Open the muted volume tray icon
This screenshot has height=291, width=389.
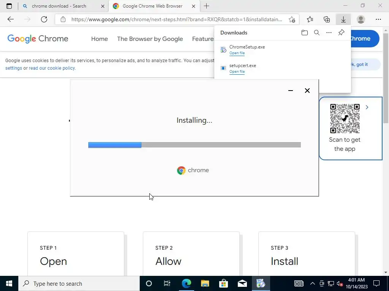coord(340,283)
